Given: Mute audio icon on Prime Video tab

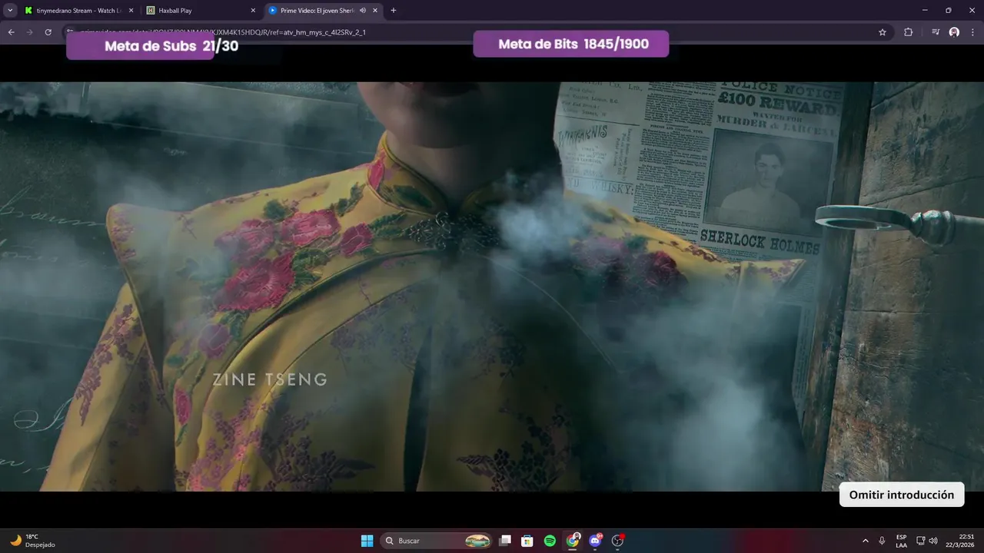Looking at the screenshot, I should click(x=362, y=11).
